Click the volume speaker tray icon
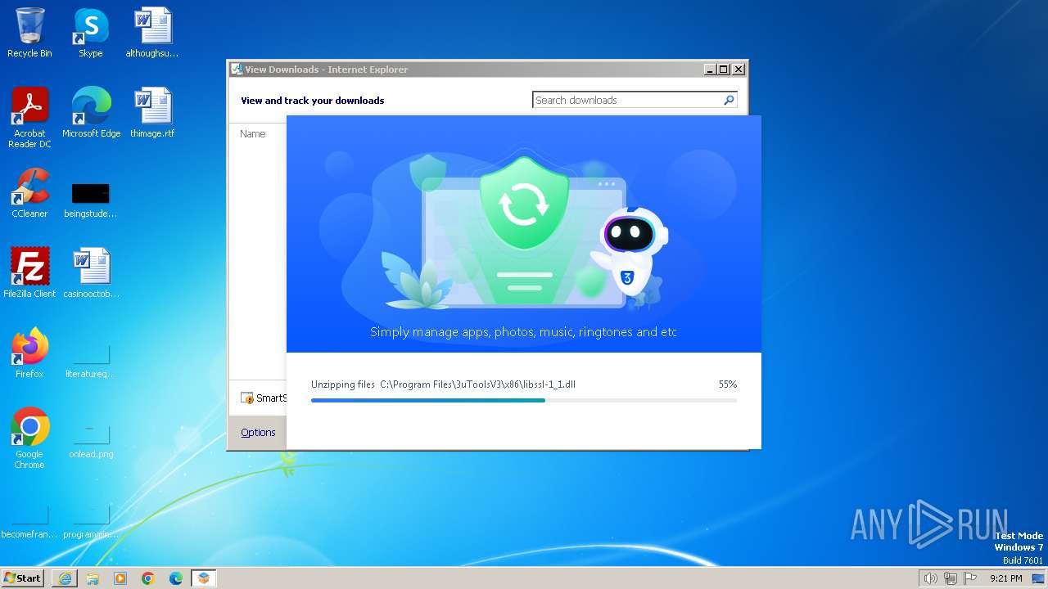This screenshot has width=1048, height=589. [x=930, y=578]
